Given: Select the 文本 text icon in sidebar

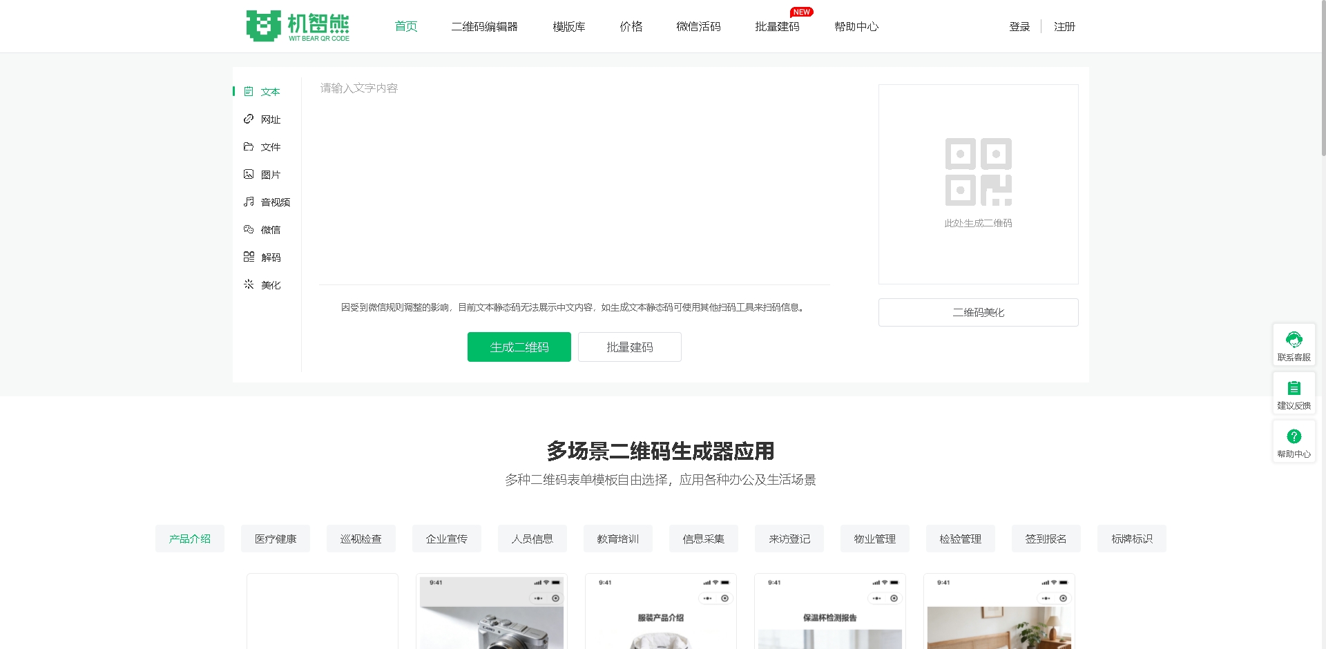Looking at the screenshot, I should 249,92.
